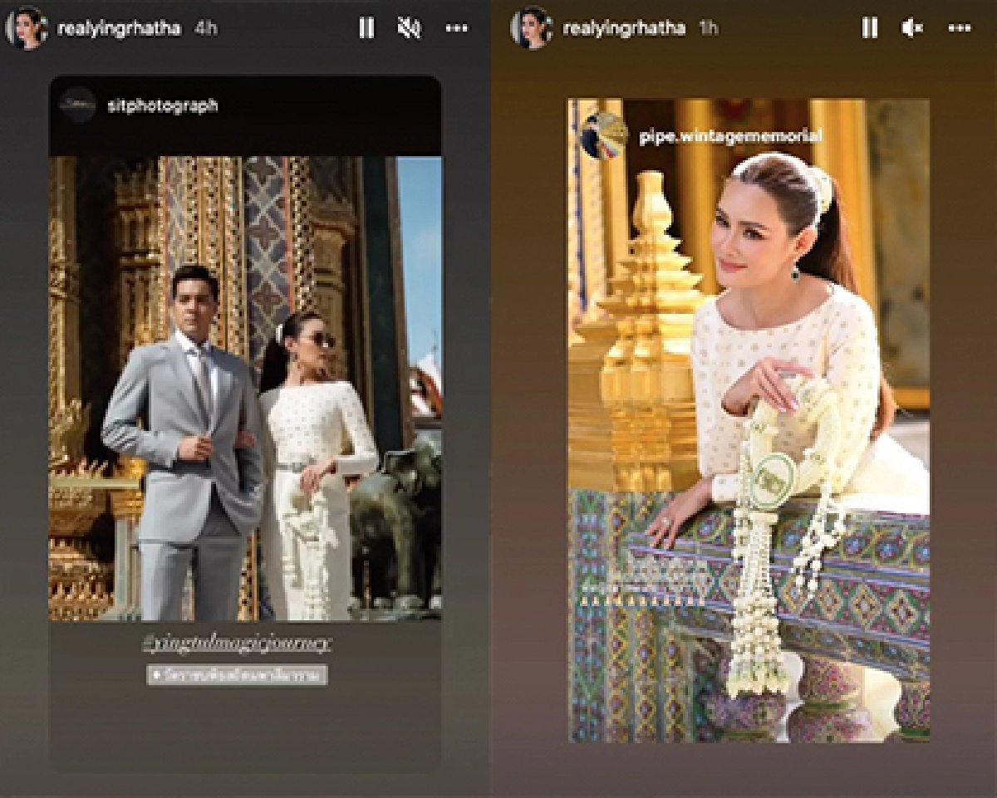Tap the #yingtulmagicjourney hashtag
Image resolution: width=997 pixels, height=798 pixels.
click(238, 643)
